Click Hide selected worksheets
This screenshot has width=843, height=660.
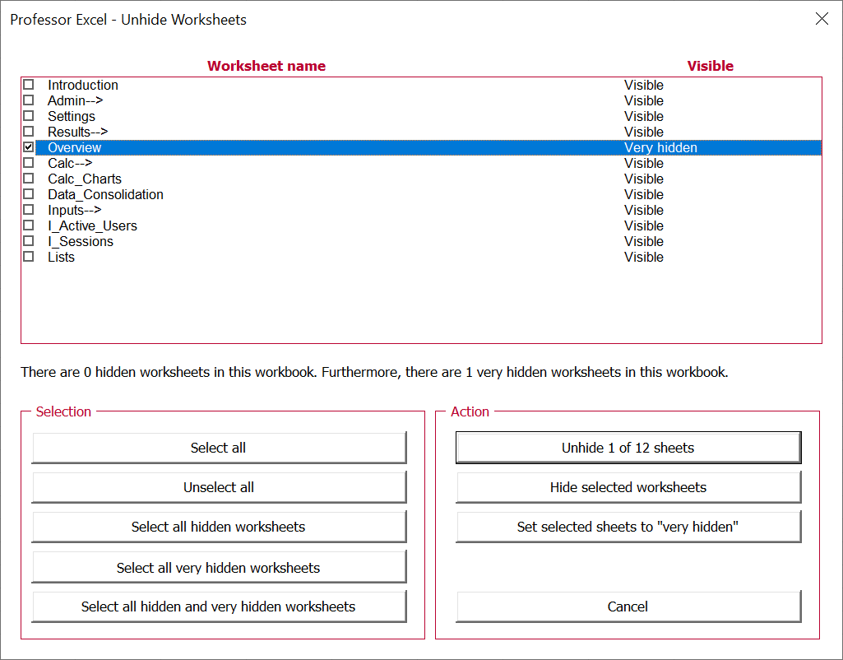[x=628, y=487]
